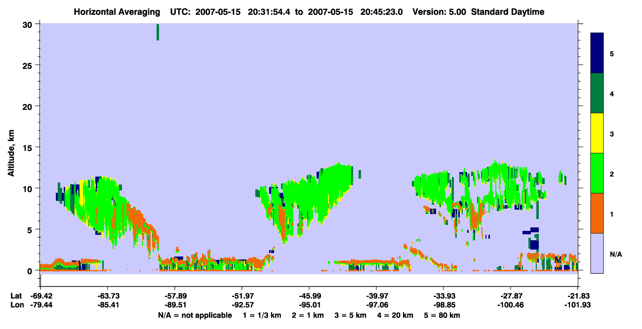Click longitude value -101.93

[578, 305]
